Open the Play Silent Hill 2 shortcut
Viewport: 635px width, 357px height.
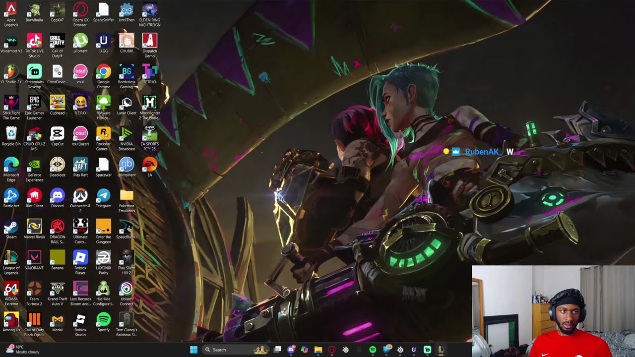[127, 263]
